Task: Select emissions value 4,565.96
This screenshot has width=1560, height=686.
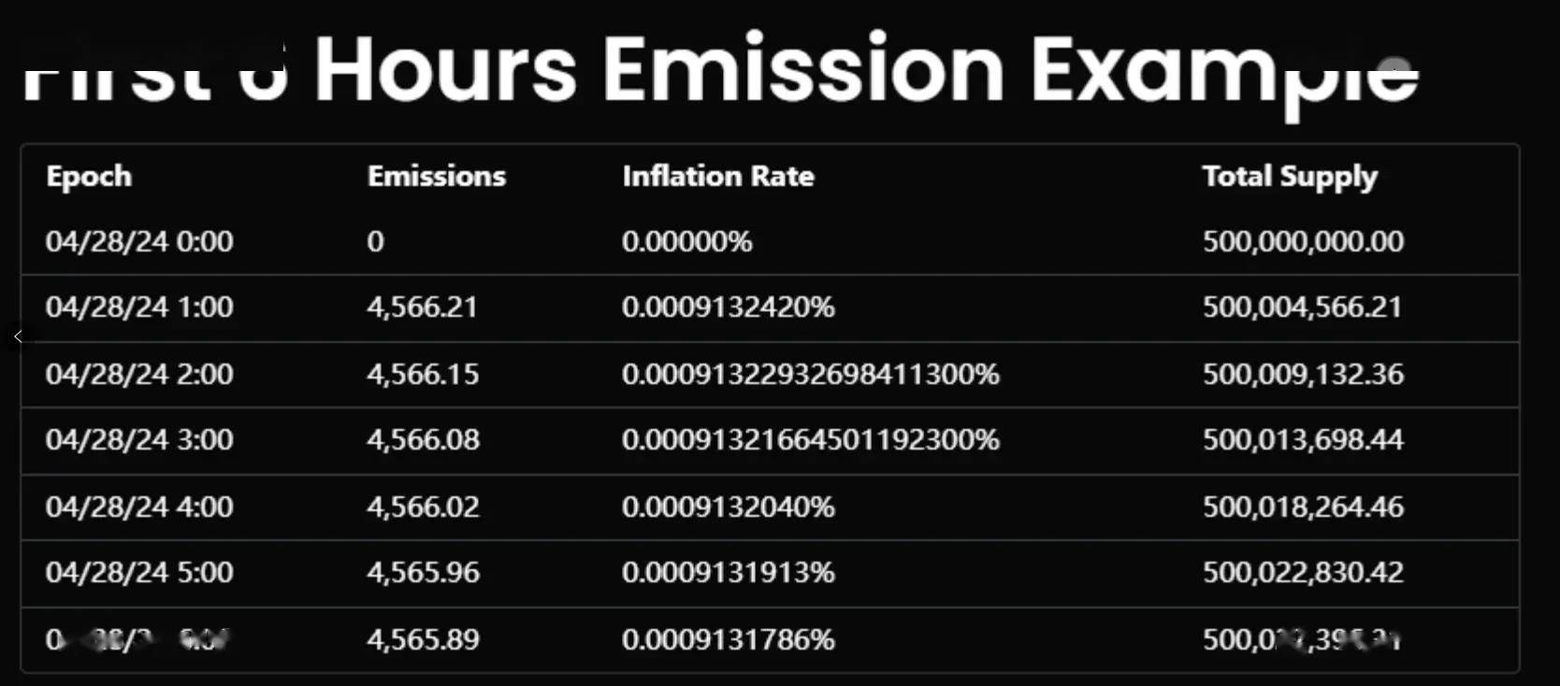Action: [x=423, y=572]
